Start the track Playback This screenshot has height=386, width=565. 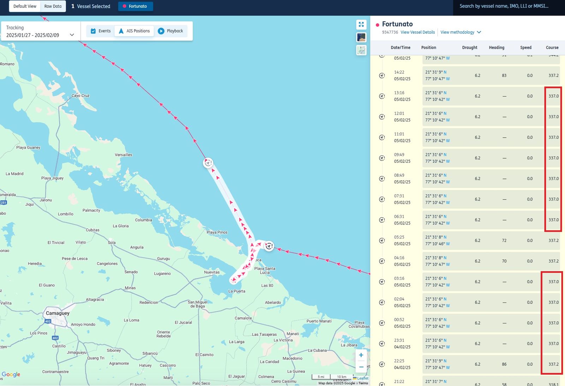point(171,31)
